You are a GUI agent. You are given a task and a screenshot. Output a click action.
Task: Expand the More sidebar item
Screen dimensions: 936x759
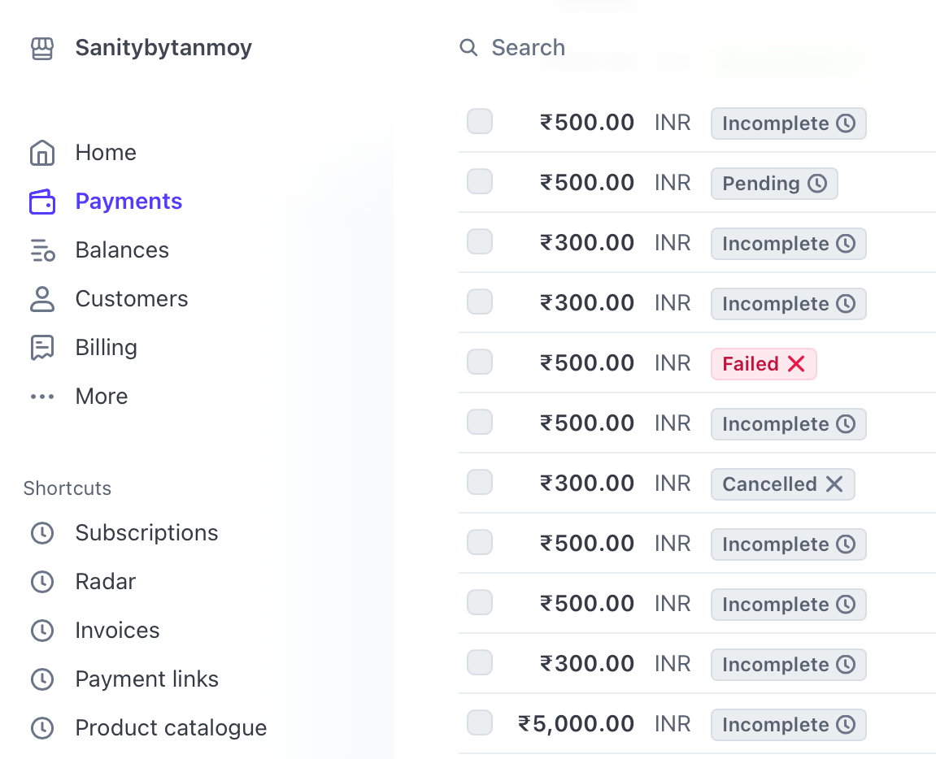click(101, 396)
